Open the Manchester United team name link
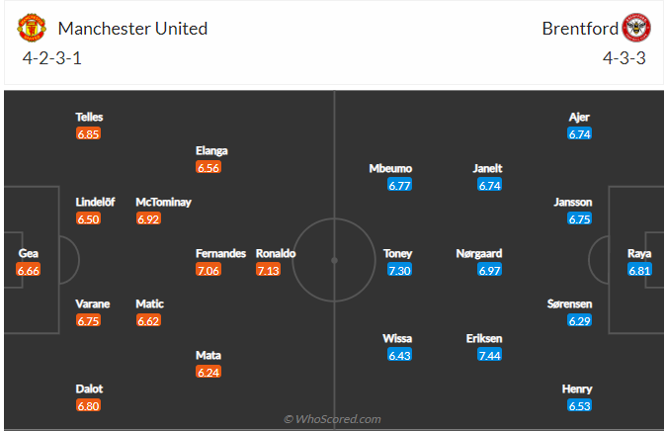 pos(133,28)
